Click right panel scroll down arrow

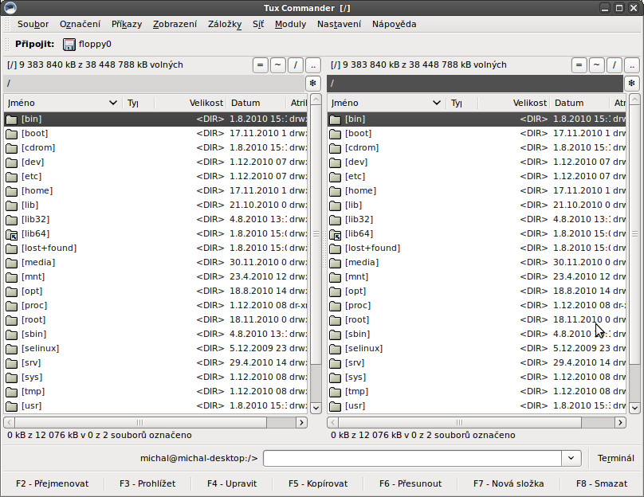[634, 408]
